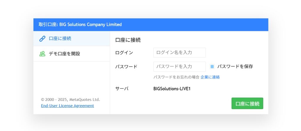This screenshot has width=301, height=131.
Task: Click the chain link icon in sidebar
Action: [x=42, y=38]
